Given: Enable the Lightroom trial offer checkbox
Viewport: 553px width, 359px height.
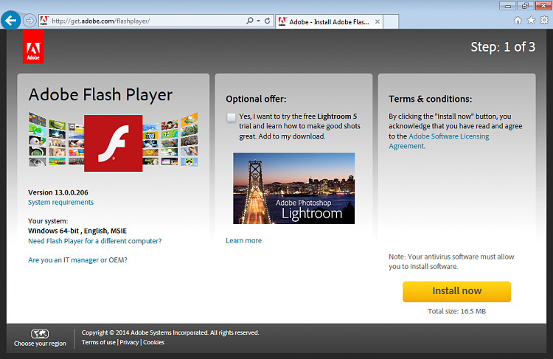Looking at the screenshot, I should tap(231, 117).
